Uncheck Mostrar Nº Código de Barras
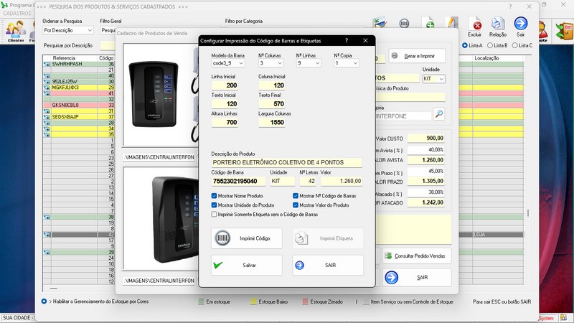Viewport: 574px width, 323px height. [x=296, y=196]
